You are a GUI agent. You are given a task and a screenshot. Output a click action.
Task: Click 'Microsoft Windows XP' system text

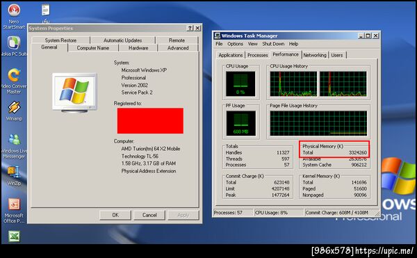click(x=144, y=70)
